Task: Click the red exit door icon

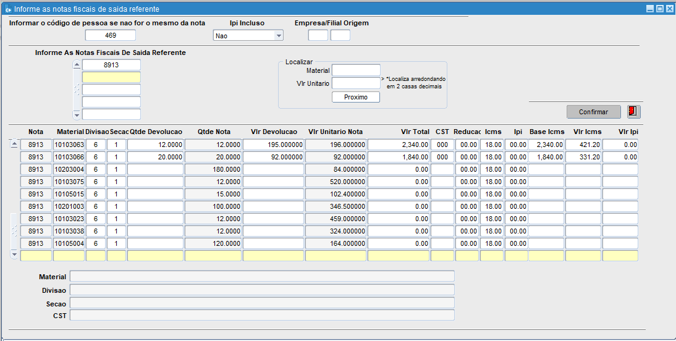Action: click(x=634, y=112)
